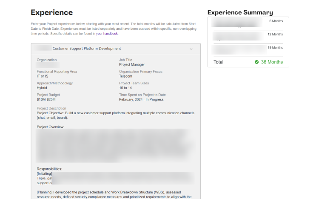Click the Experience page heading
The height and width of the screenshot is (199, 316).
(52, 12)
